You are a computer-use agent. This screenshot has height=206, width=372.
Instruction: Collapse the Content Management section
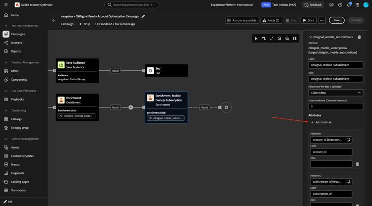point(6,139)
